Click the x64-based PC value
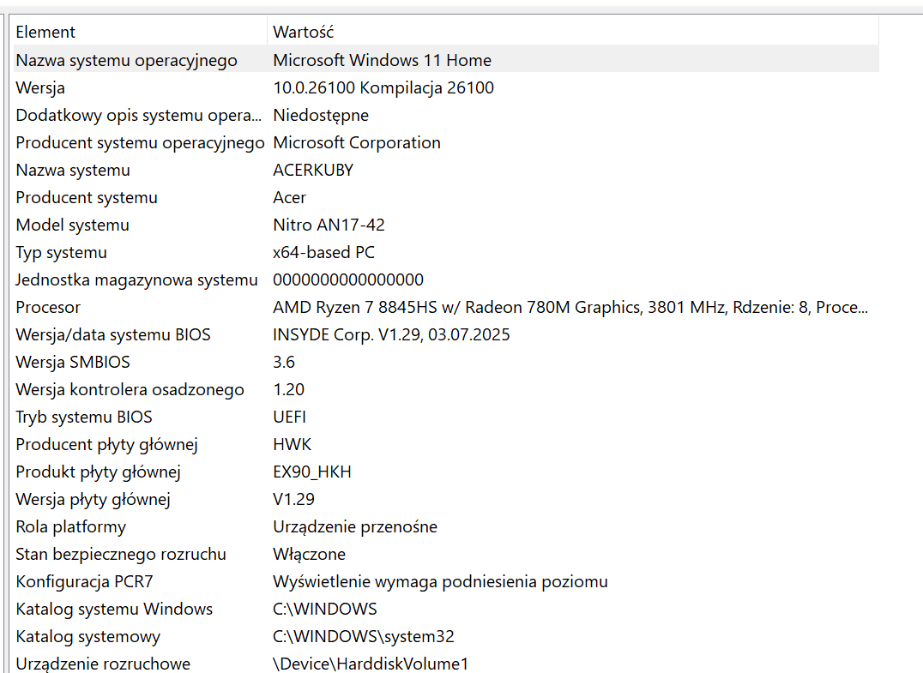This screenshot has height=673, width=923. [323, 252]
